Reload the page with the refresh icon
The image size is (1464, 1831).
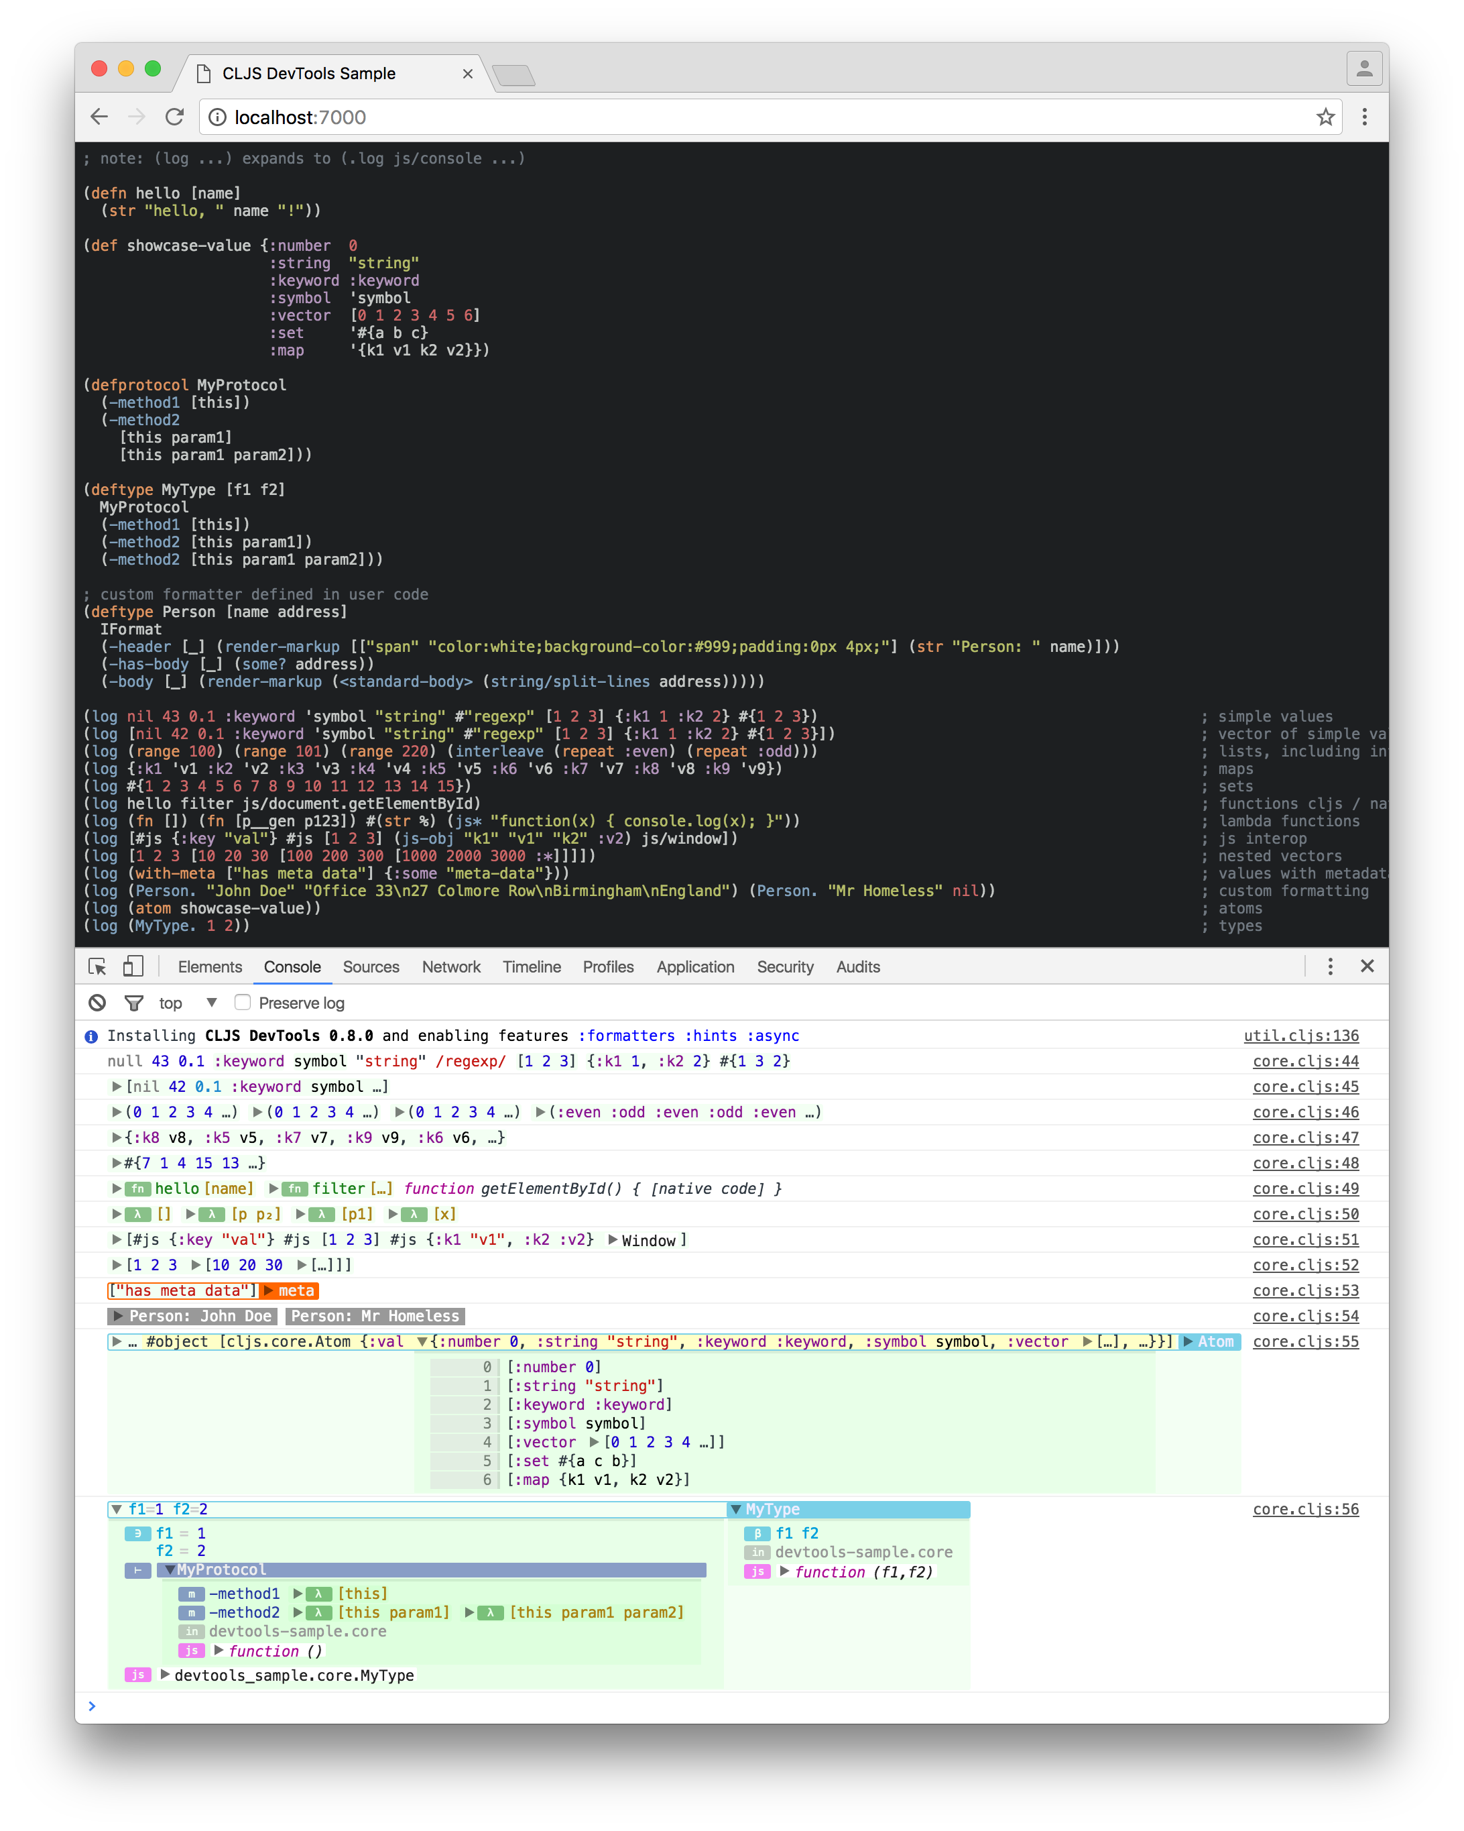175,117
